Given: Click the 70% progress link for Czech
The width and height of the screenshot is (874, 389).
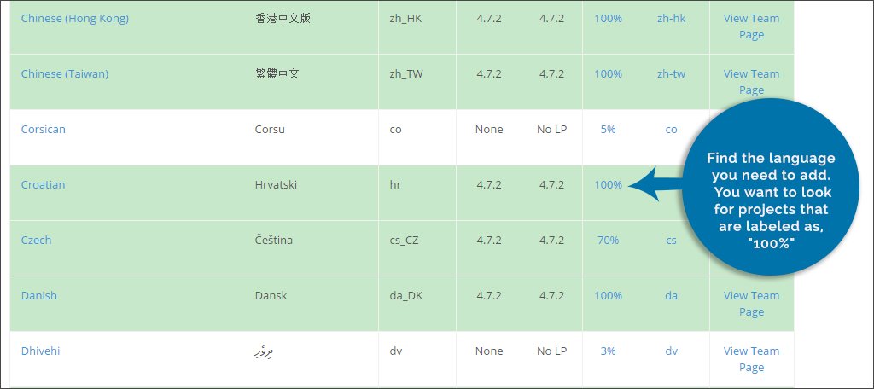Looking at the screenshot, I should click(608, 240).
